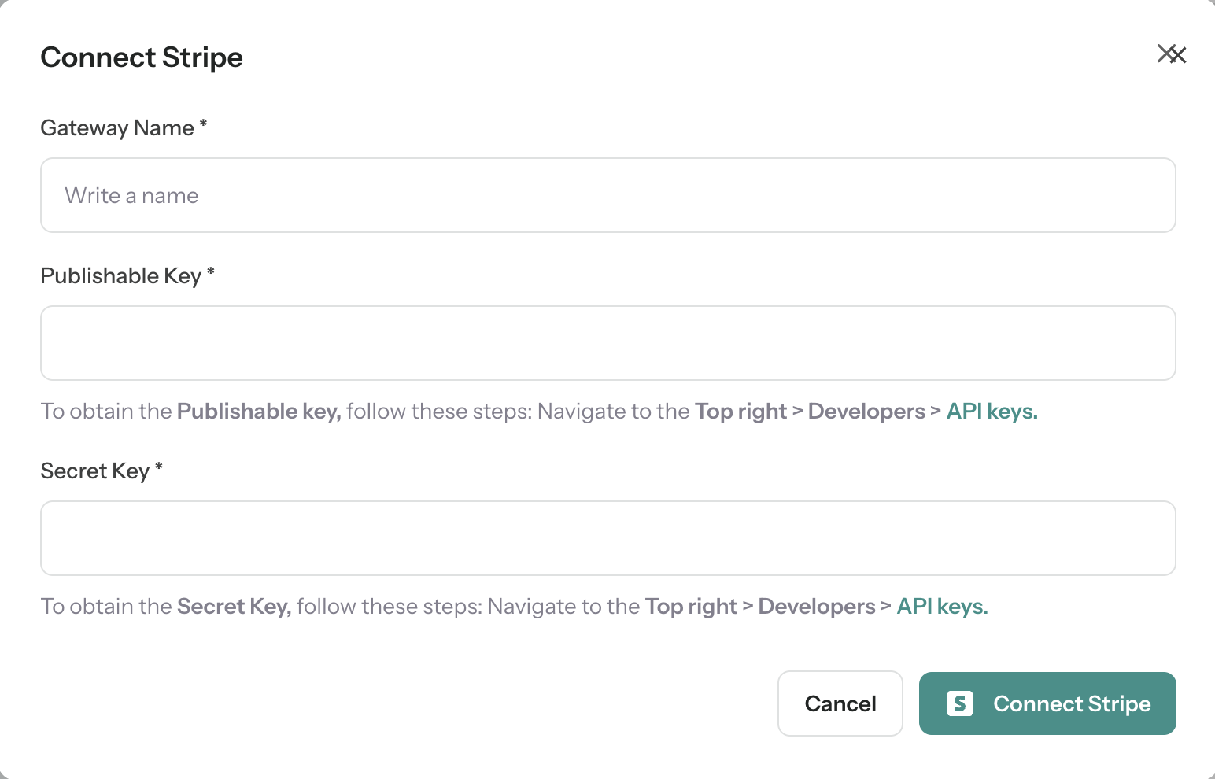The height and width of the screenshot is (779, 1215).
Task: Click the "Connect Stripe" dialog title
Action: (142, 57)
